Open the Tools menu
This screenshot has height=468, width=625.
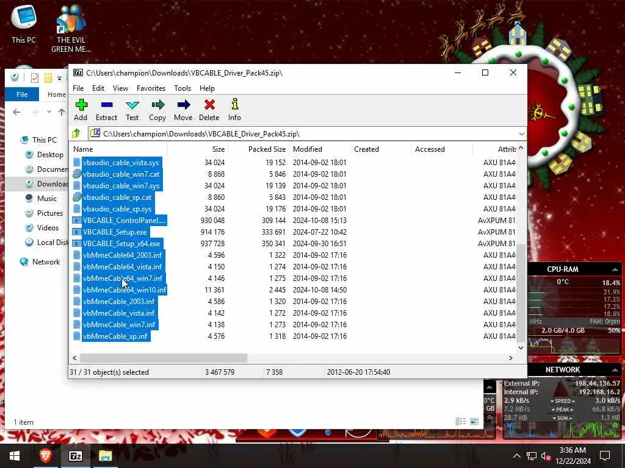pyautogui.click(x=182, y=88)
